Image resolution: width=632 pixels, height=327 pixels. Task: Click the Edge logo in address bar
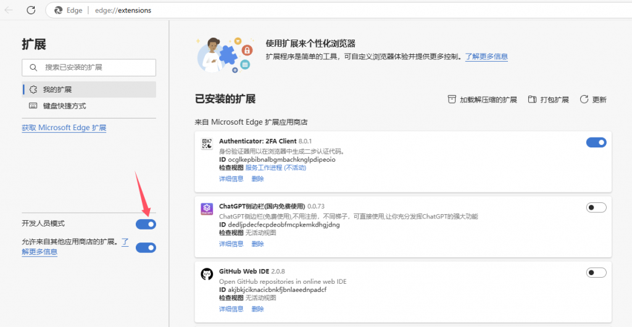(59, 10)
